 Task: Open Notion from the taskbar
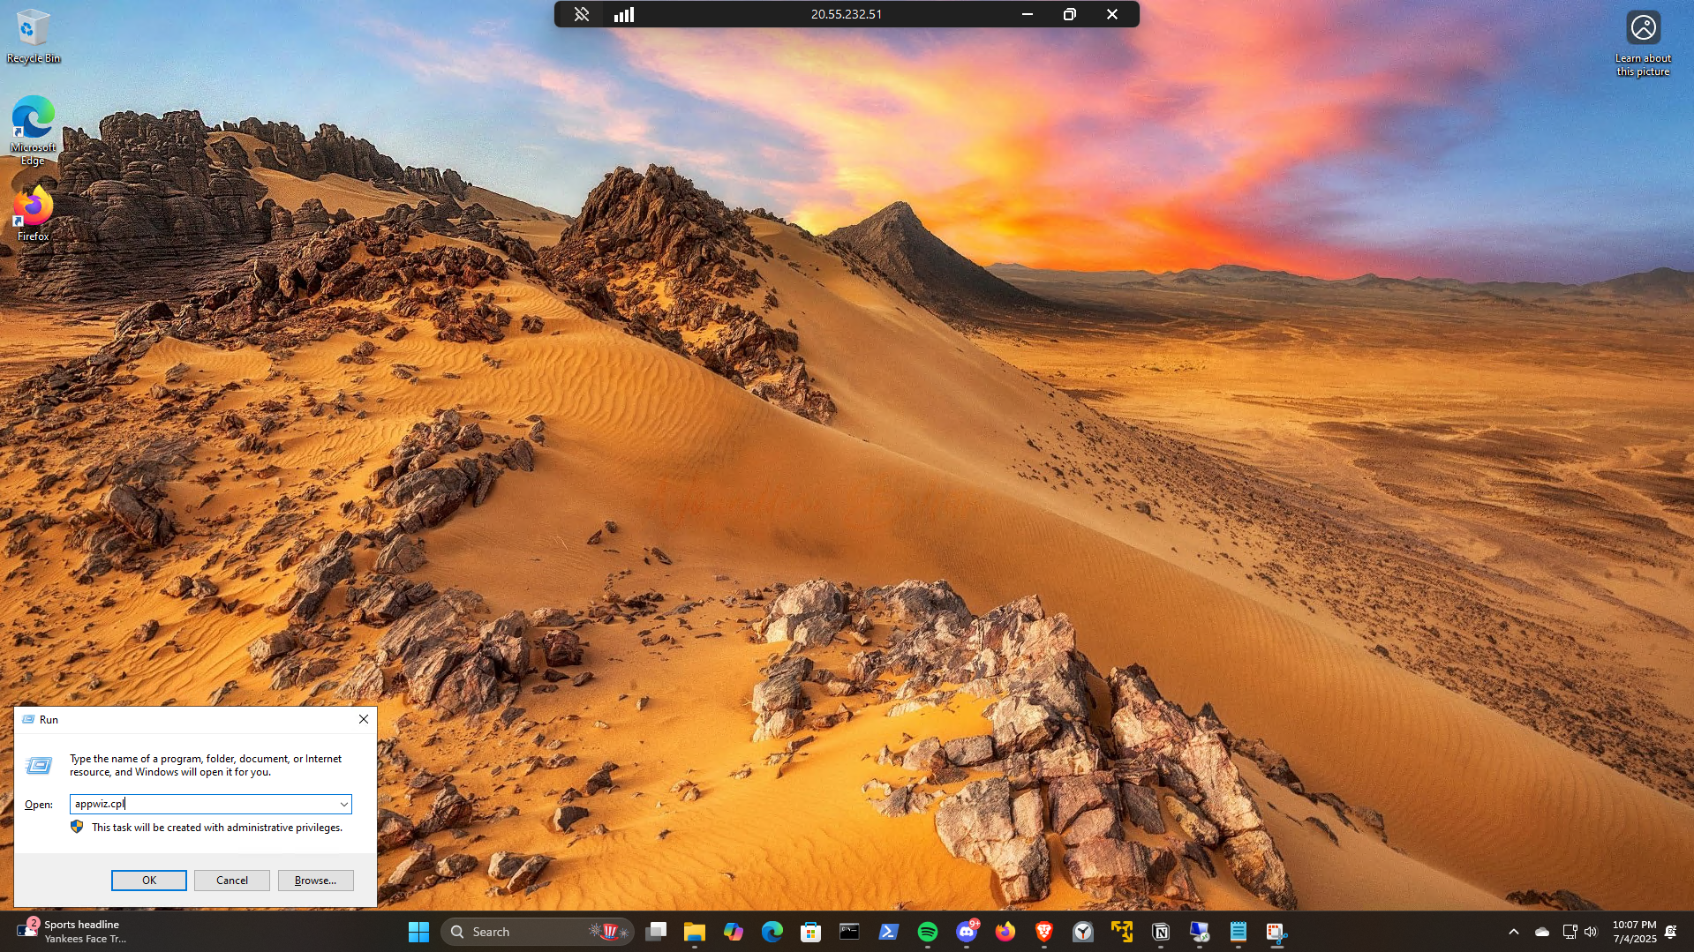(1161, 932)
